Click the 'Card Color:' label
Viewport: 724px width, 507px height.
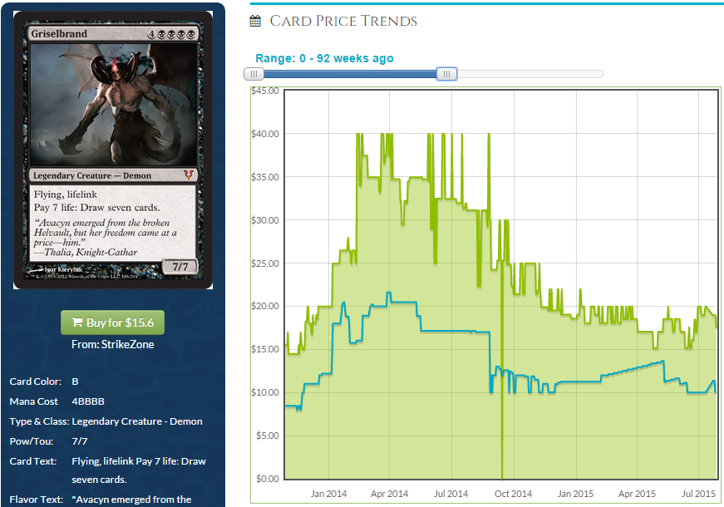[x=36, y=381]
